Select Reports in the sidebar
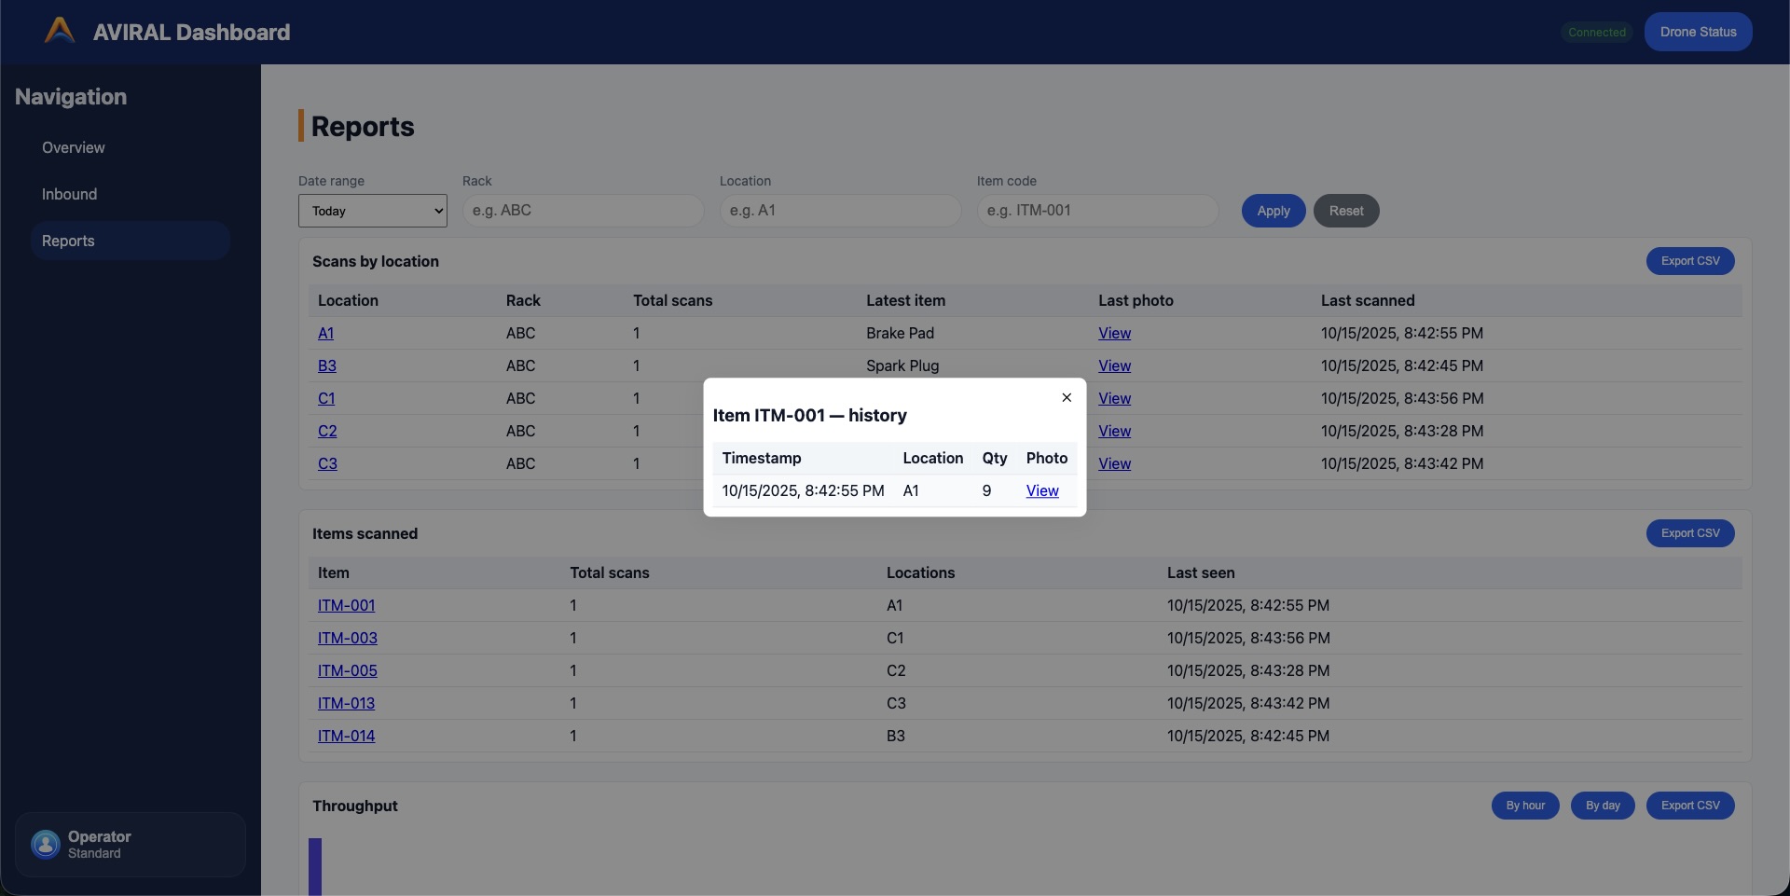1790x896 pixels. click(68, 241)
